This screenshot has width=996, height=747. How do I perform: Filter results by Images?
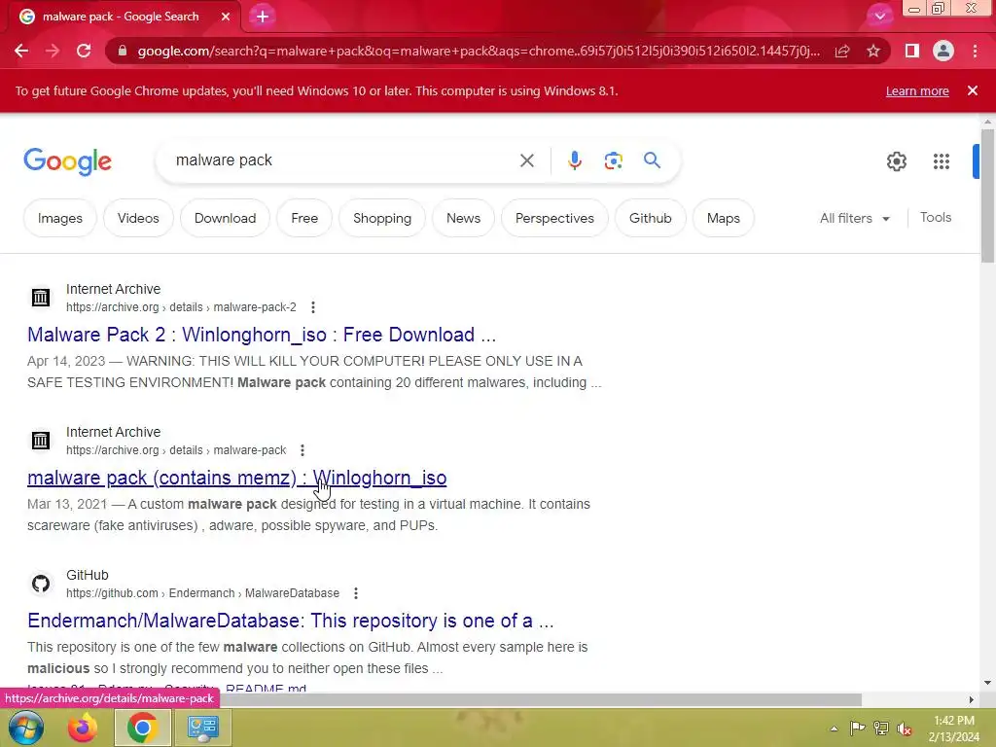(x=59, y=218)
